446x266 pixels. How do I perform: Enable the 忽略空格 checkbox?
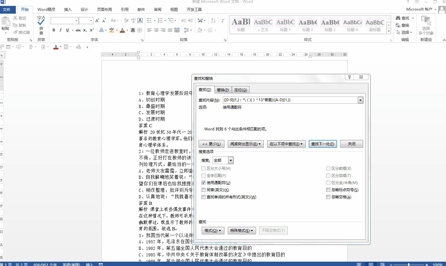coord(328,197)
